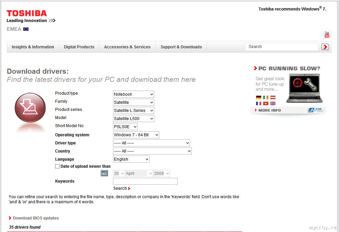Screen dimensions: 339x232
Task: Open the Model dropdown showing Satellite L500
Action: [x=134, y=119]
